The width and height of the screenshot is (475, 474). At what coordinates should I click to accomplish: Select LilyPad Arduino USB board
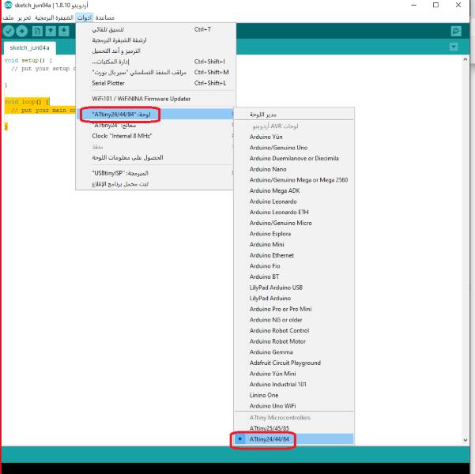coord(294,288)
